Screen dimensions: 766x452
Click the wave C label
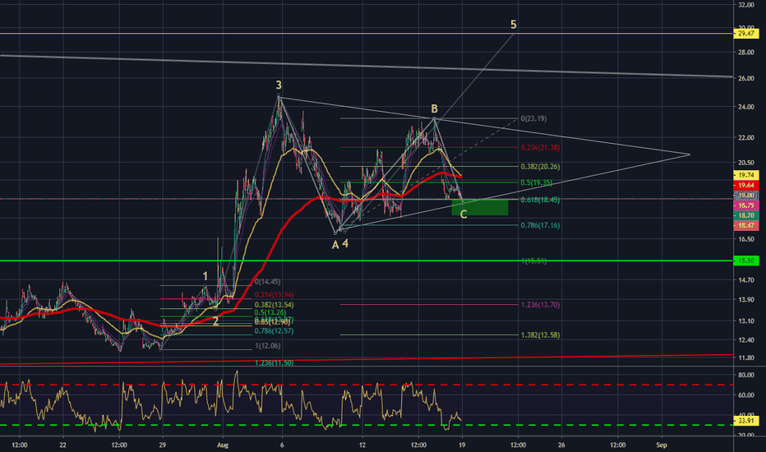point(464,214)
